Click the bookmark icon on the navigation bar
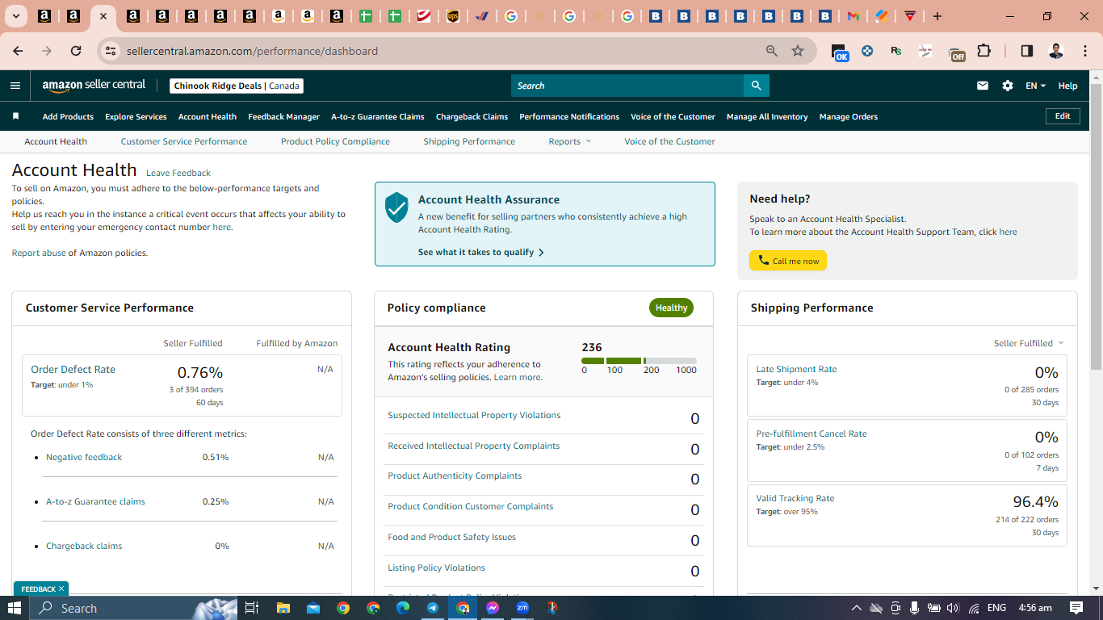1103x620 pixels. [x=15, y=116]
